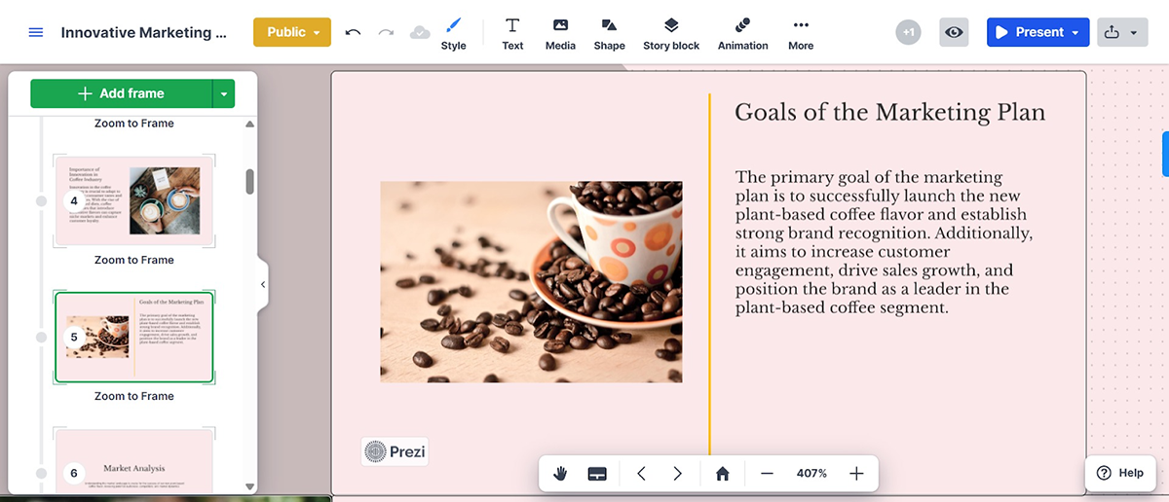Open the Shape tool
Image resolution: width=1169 pixels, height=502 pixels.
click(609, 32)
